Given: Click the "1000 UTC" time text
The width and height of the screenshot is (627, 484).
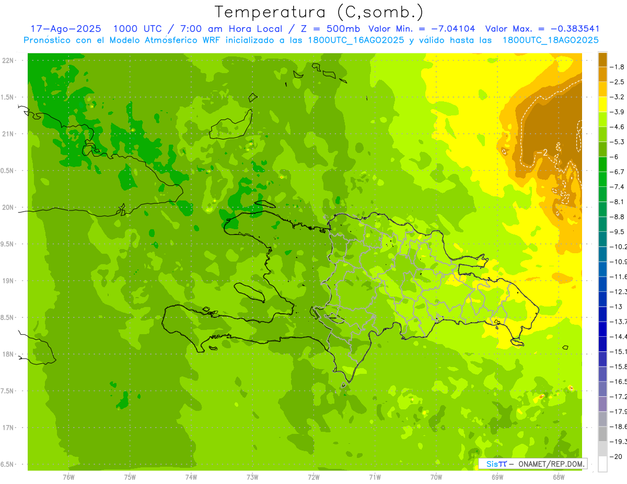Looking at the screenshot, I should [x=138, y=29].
